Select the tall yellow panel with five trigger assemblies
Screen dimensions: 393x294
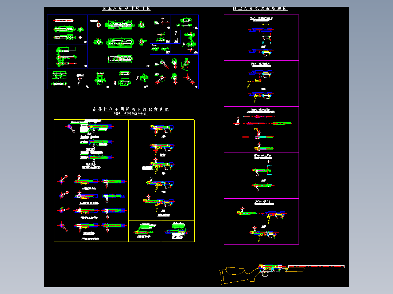[x=162, y=170]
